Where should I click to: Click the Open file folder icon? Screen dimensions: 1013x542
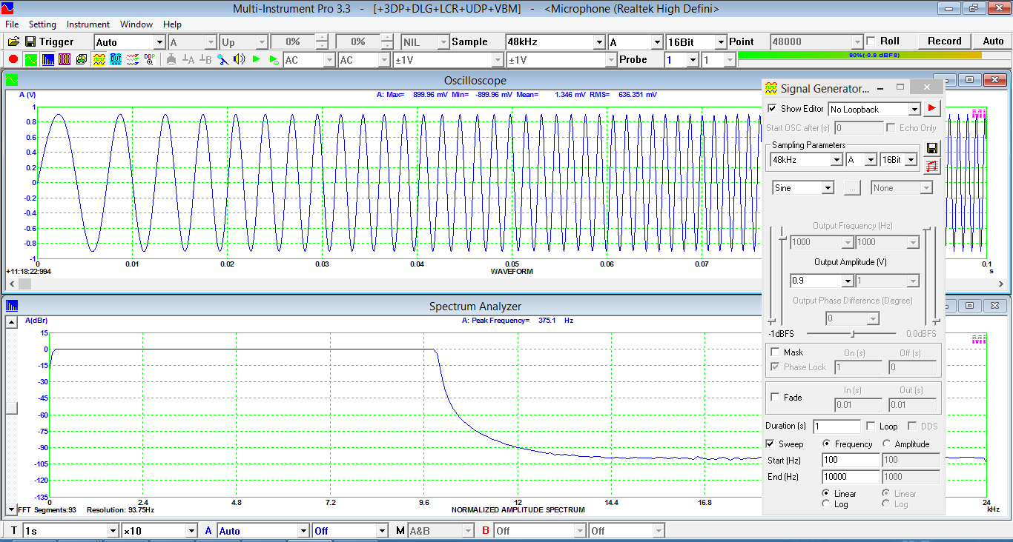click(x=13, y=41)
